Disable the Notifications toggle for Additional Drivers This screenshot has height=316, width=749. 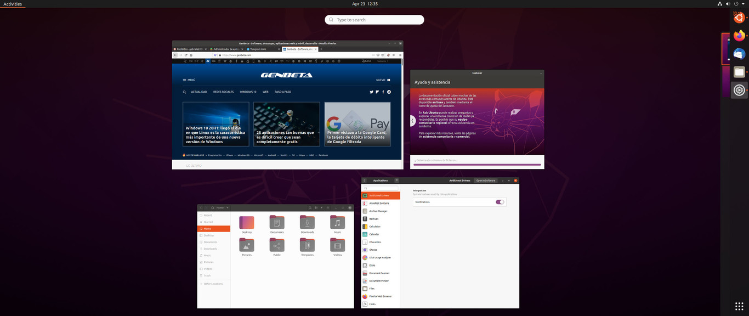click(x=500, y=202)
